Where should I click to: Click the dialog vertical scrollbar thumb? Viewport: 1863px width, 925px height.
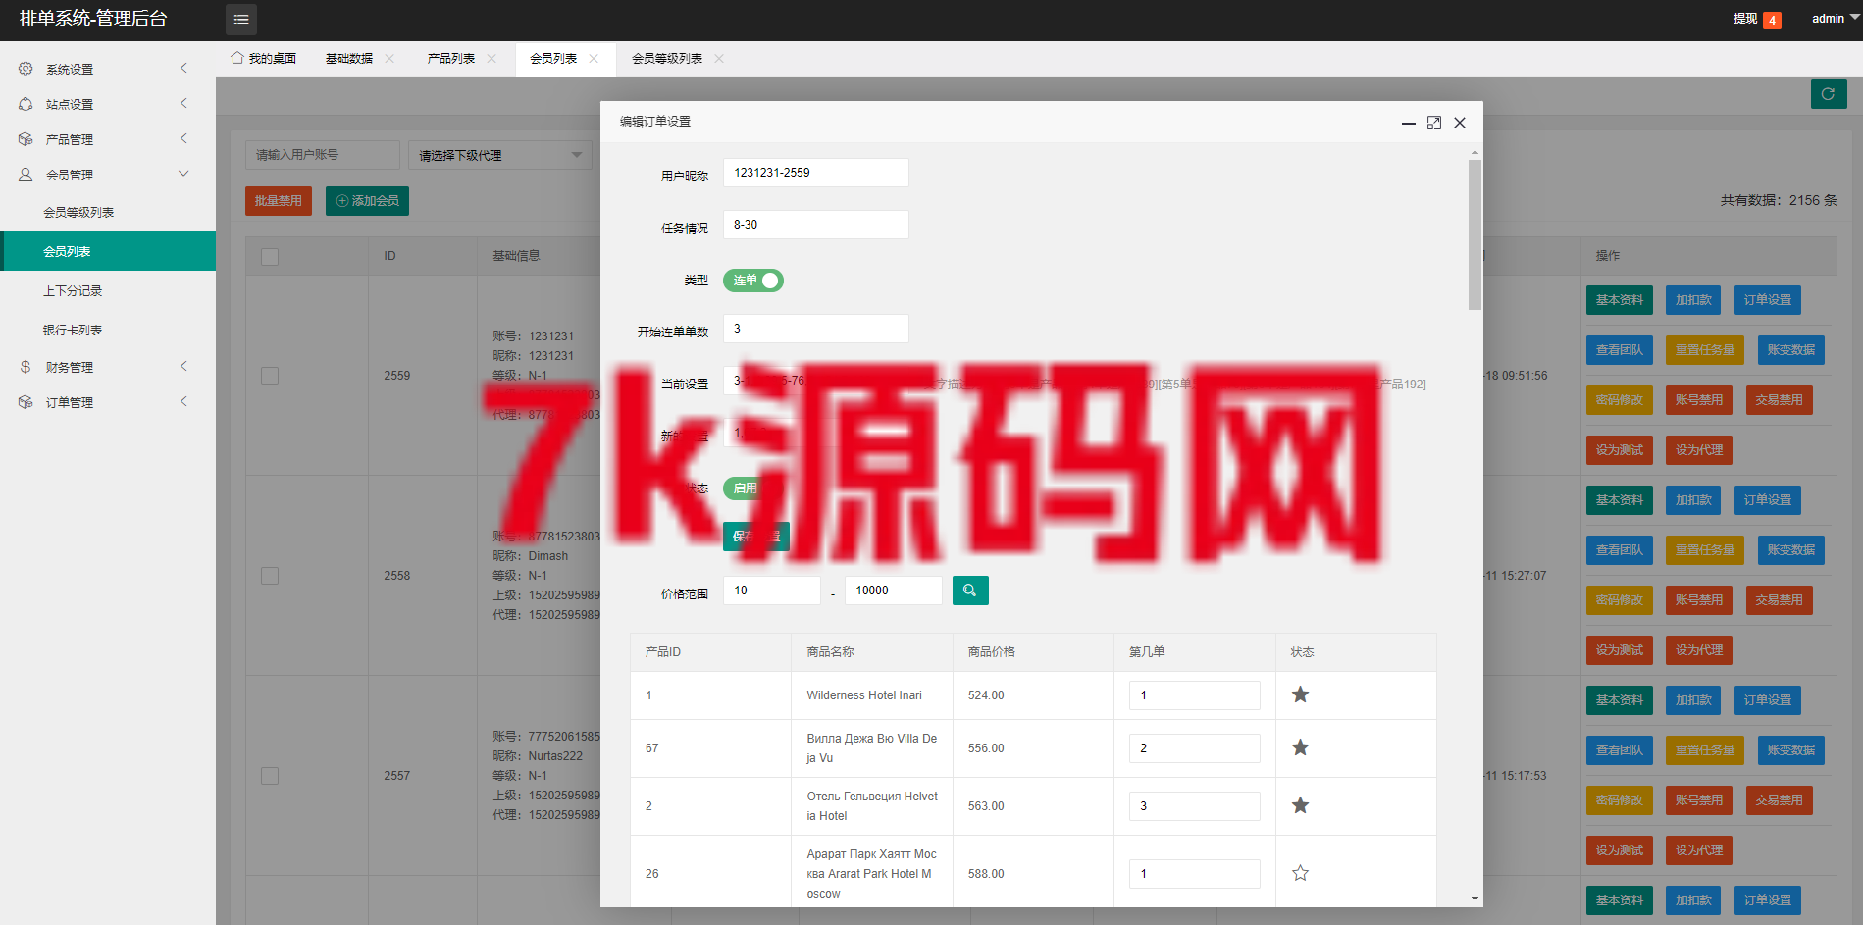(x=1475, y=235)
